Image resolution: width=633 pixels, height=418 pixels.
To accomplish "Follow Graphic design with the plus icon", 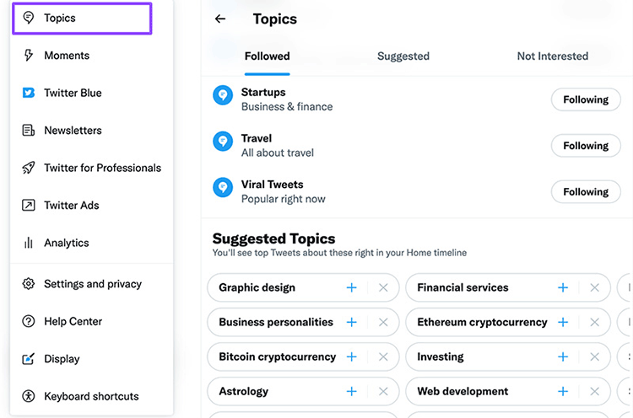I will 352,287.
